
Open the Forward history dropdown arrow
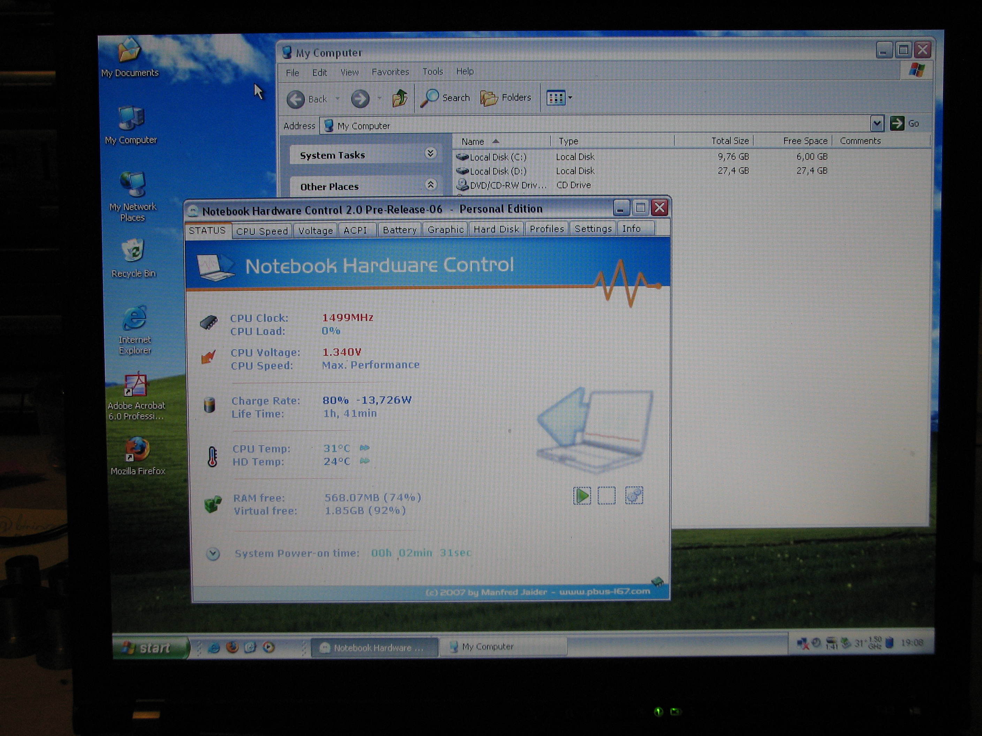379,98
